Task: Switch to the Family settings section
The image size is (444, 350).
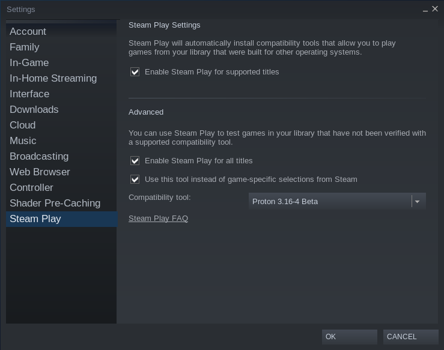Action: 24,47
